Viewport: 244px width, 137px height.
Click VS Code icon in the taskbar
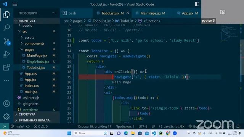coord(154,133)
